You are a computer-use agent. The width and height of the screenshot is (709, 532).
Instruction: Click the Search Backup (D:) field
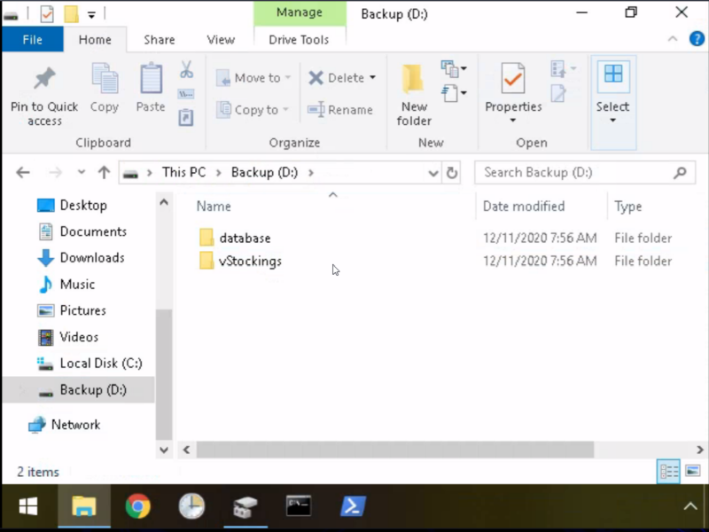pos(576,173)
